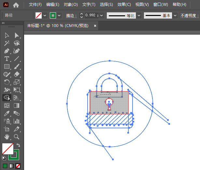Open the 帮助(H) menu
This screenshot has width=200, height=170.
(x=179, y=5)
